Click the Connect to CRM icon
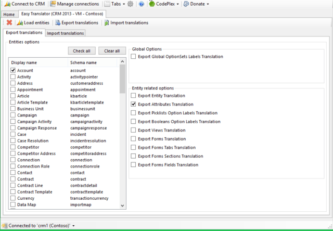The height and width of the screenshot is (231, 333). click(6, 4)
